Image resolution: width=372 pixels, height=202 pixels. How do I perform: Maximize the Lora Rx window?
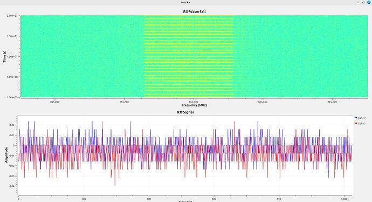coord(363,2)
